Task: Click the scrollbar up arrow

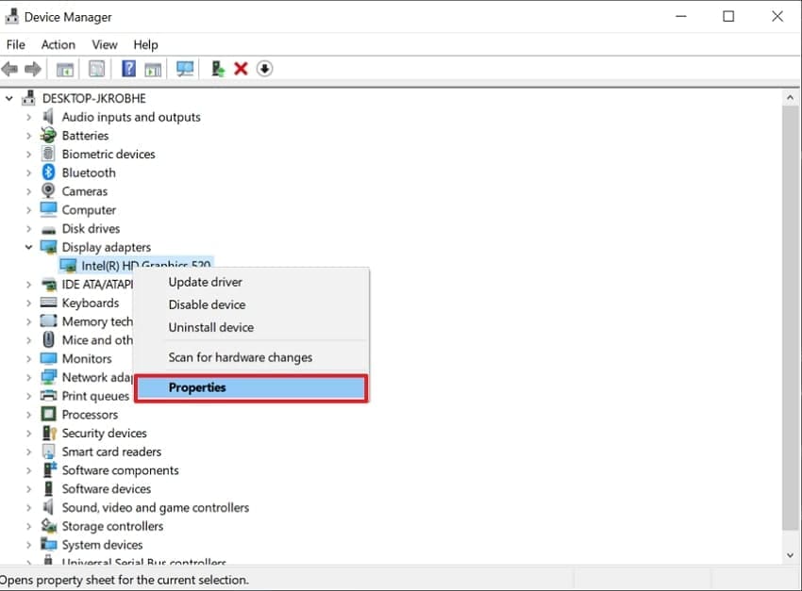Action: [791, 97]
